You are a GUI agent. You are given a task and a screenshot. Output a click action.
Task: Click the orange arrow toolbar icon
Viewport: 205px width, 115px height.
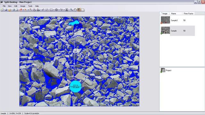pyautogui.click(x=25, y=10)
